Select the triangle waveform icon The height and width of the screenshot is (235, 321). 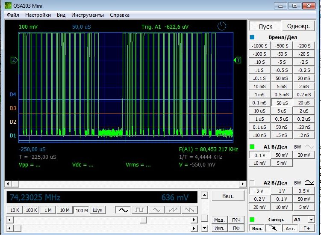click(156, 210)
